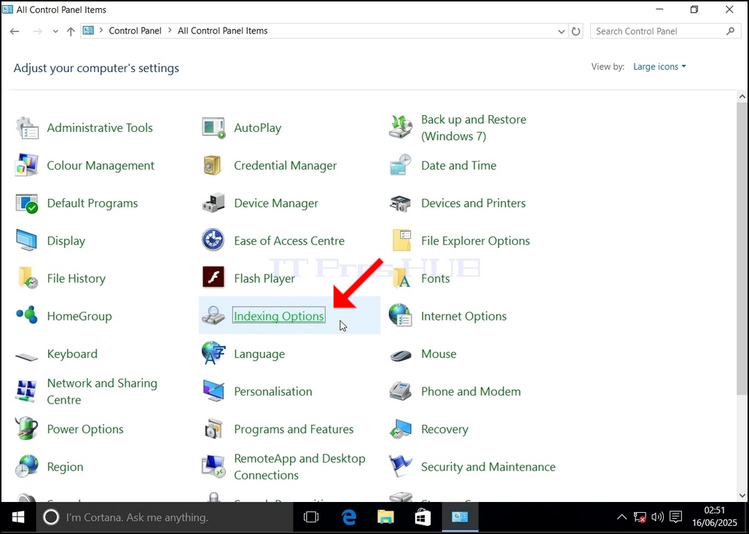Open the Recovery icon

pos(400,429)
